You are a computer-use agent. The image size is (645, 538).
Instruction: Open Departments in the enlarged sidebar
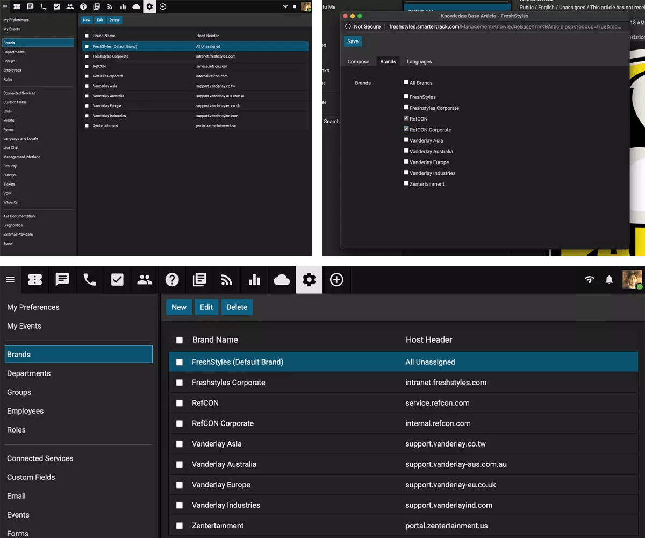tap(29, 373)
